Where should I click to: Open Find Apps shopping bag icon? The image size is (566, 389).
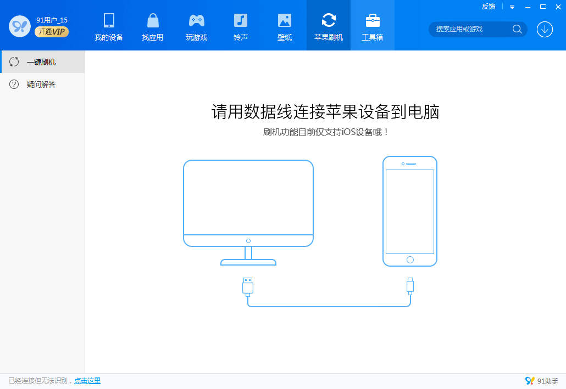(153, 21)
